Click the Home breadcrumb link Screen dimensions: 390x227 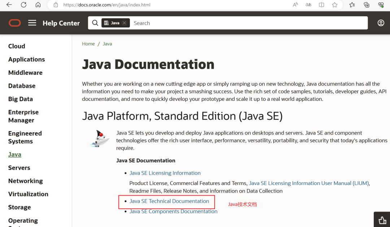[88, 44]
